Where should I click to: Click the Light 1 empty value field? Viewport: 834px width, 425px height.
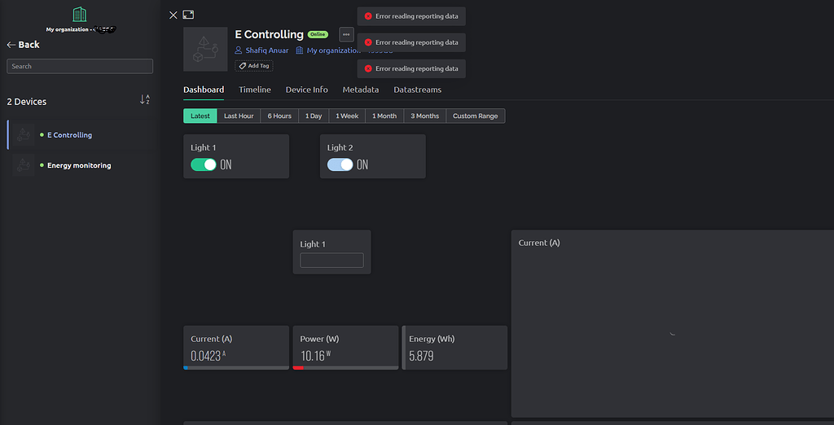click(332, 260)
